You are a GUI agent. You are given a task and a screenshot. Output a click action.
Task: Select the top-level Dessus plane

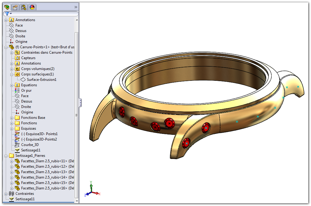click(x=21, y=31)
